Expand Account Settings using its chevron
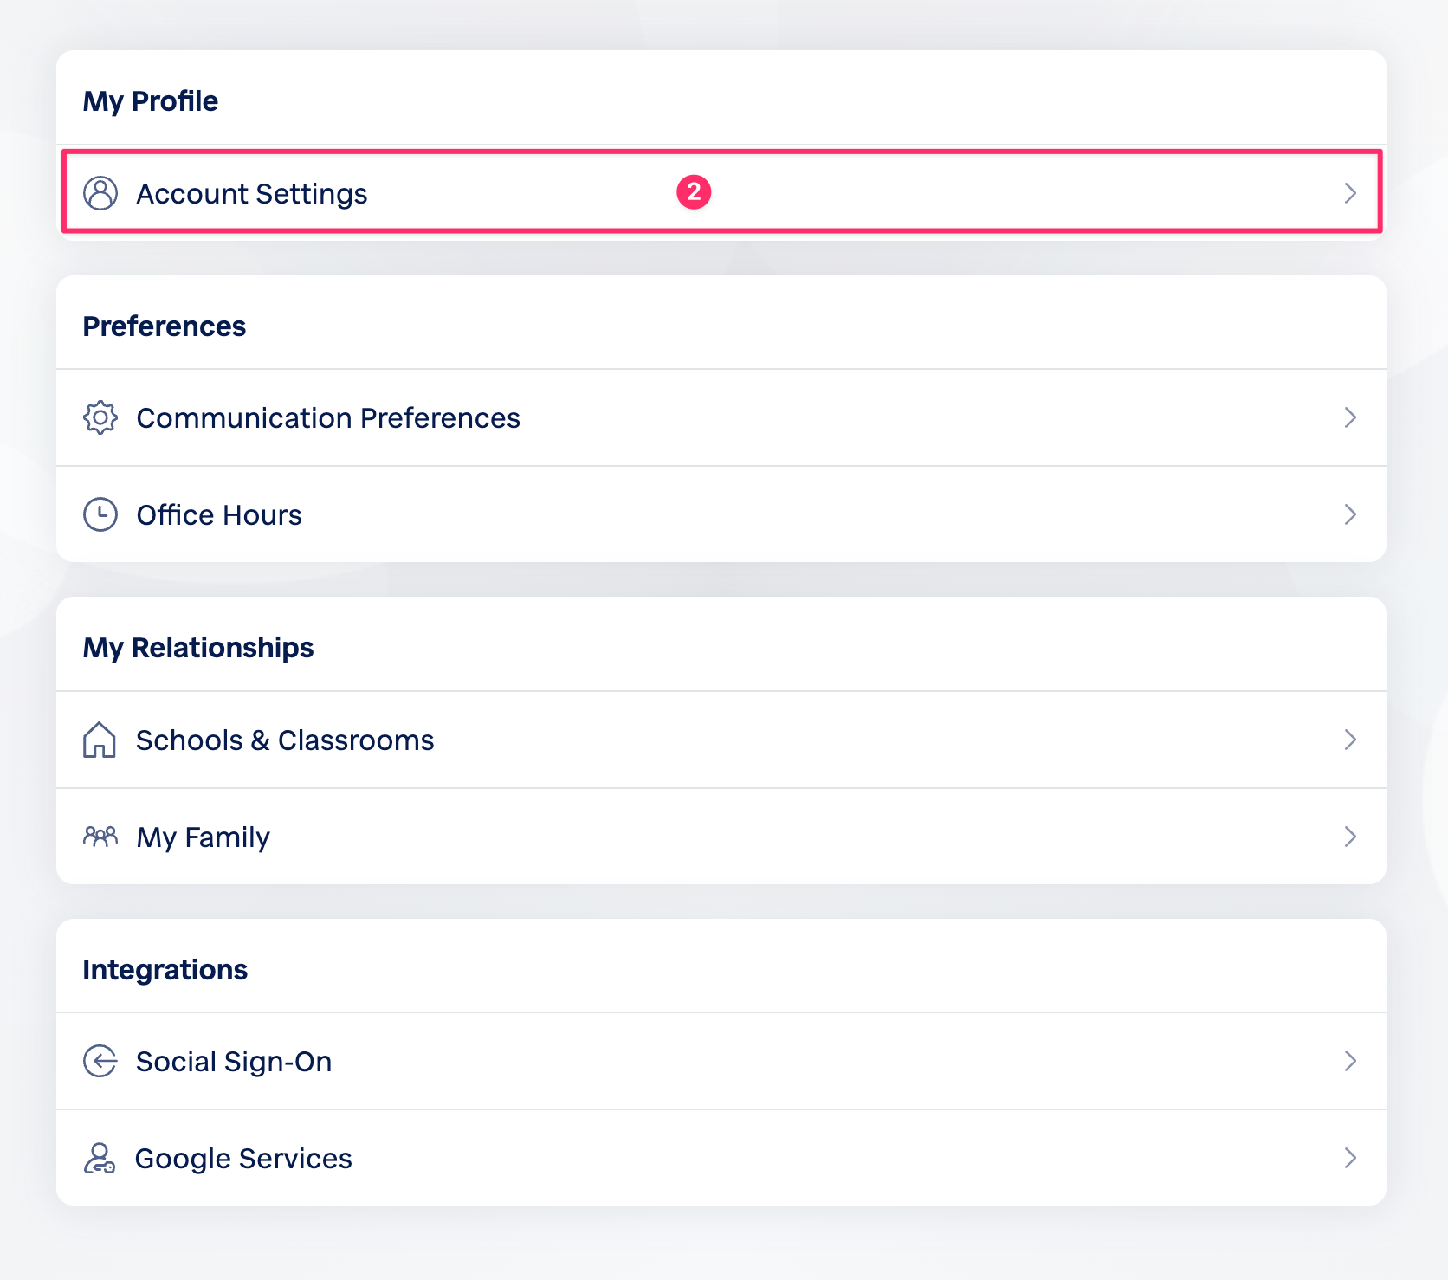Viewport: 1448px width, 1280px height. point(1349,193)
